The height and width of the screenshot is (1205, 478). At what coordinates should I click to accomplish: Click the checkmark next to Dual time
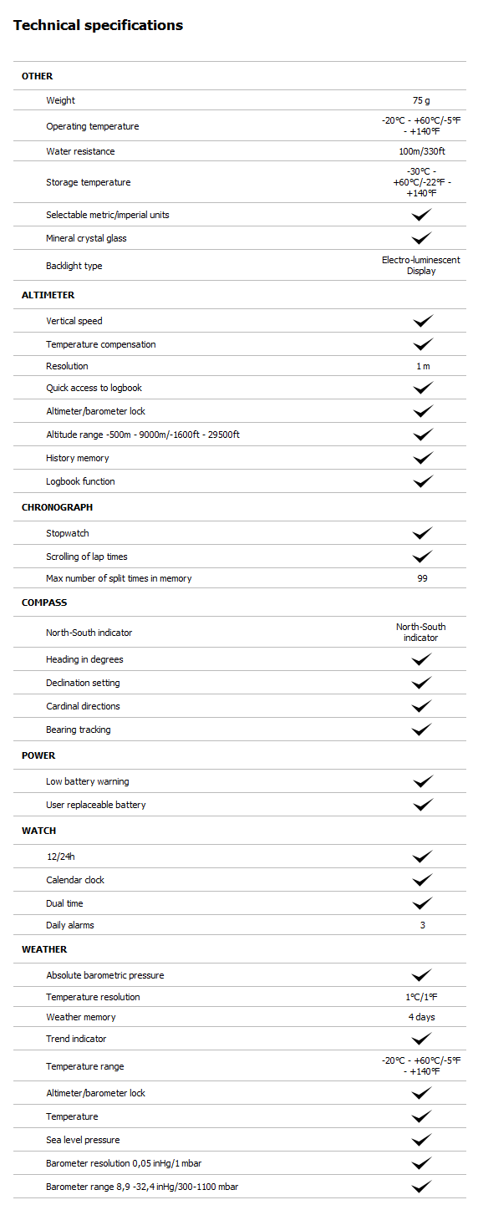coord(422,903)
